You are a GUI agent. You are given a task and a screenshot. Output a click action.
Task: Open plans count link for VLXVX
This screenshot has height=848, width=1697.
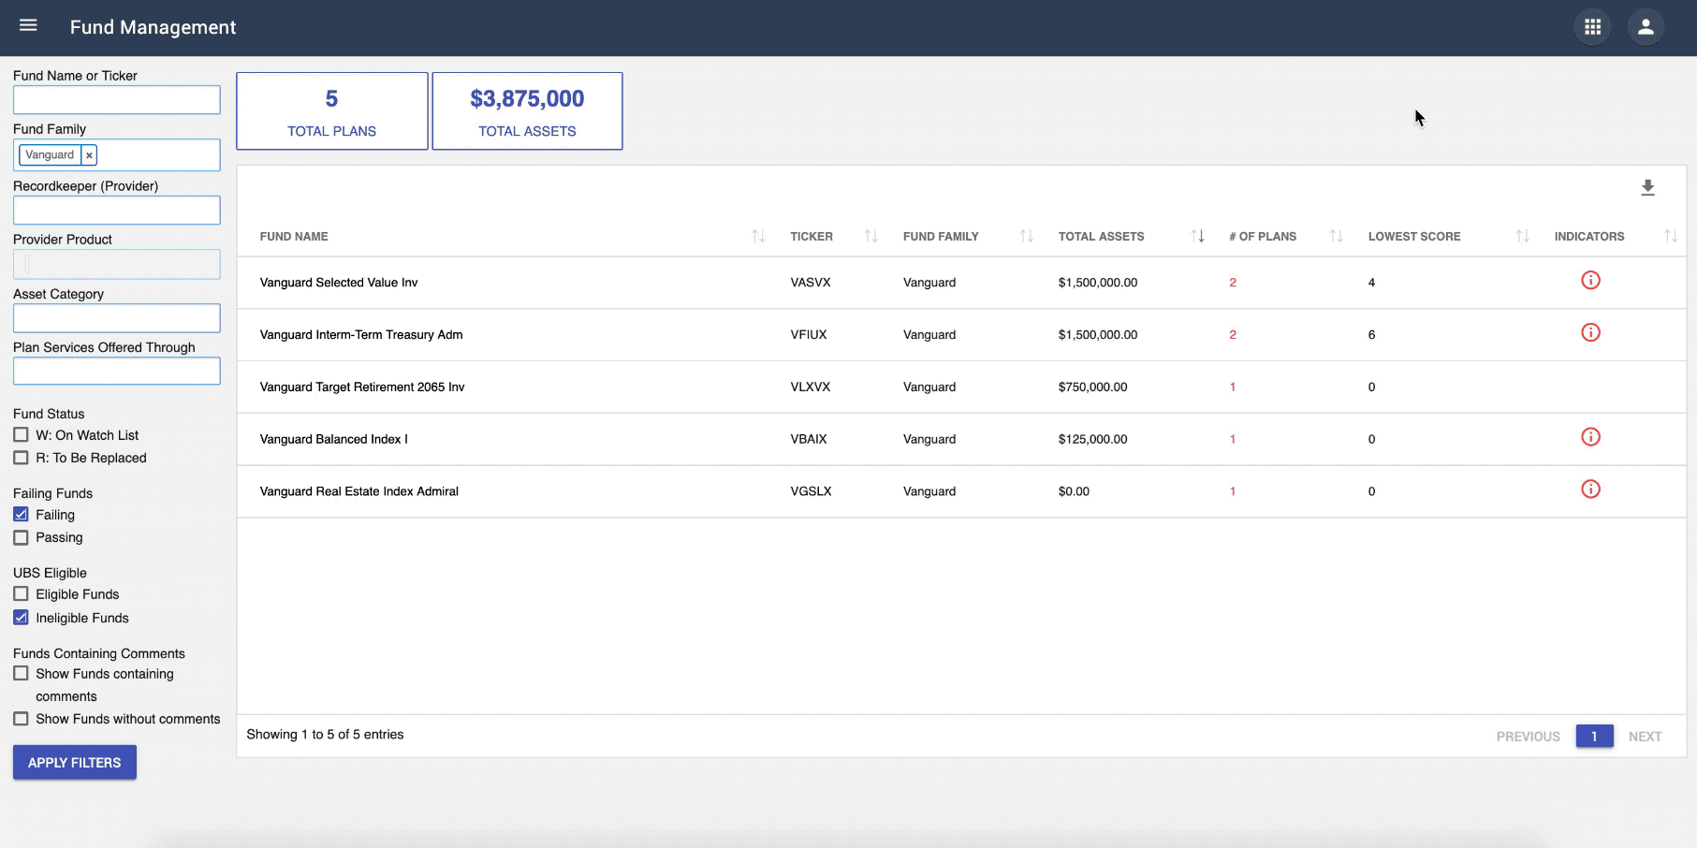(x=1233, y=387)
